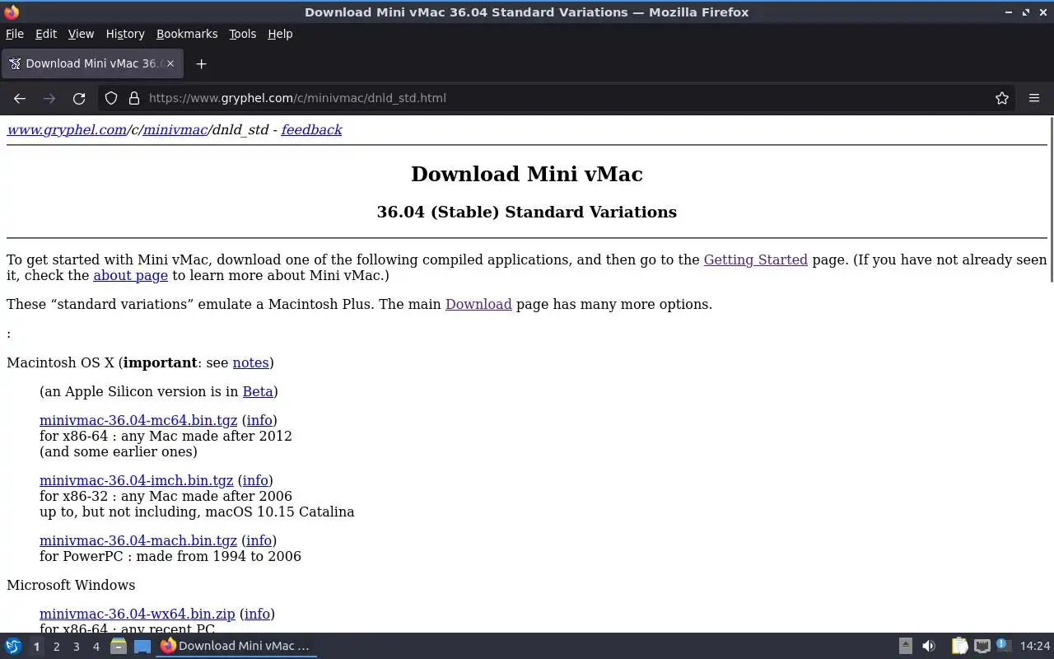1054x659 pixels.
Task: Download minivmac-36.04-imch.bin.tgz
Action: pos(137,480)
